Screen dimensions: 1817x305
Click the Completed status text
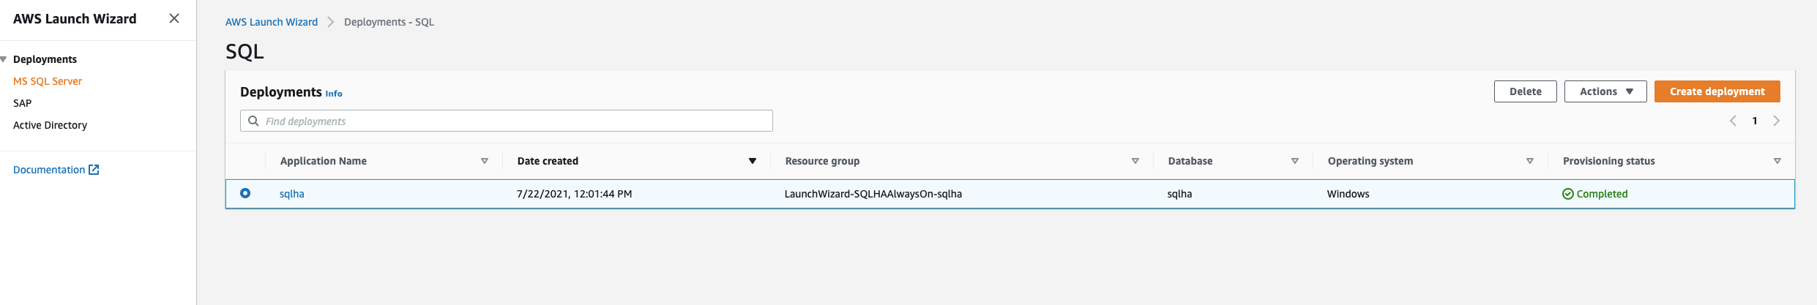(1603, 194)
